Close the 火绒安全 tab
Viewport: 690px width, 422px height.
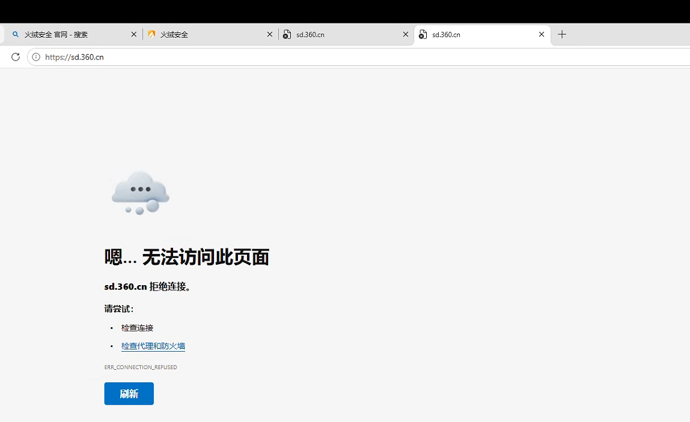click(270, 34)
